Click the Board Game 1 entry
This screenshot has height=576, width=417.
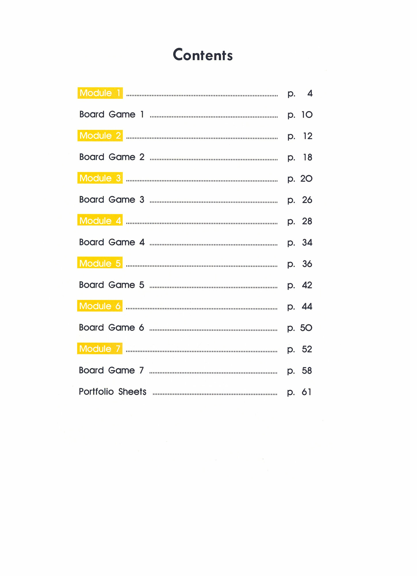point(111,114)
